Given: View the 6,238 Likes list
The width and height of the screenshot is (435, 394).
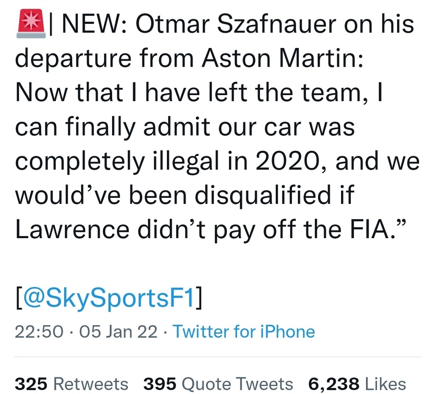Looking at the screenshot, I should (x=357, y=384).
